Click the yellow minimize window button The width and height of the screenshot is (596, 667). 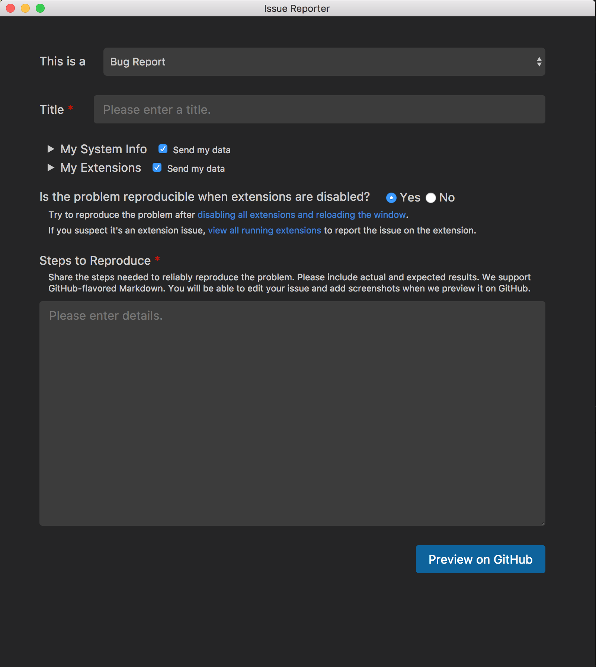[x=25, y=8]
